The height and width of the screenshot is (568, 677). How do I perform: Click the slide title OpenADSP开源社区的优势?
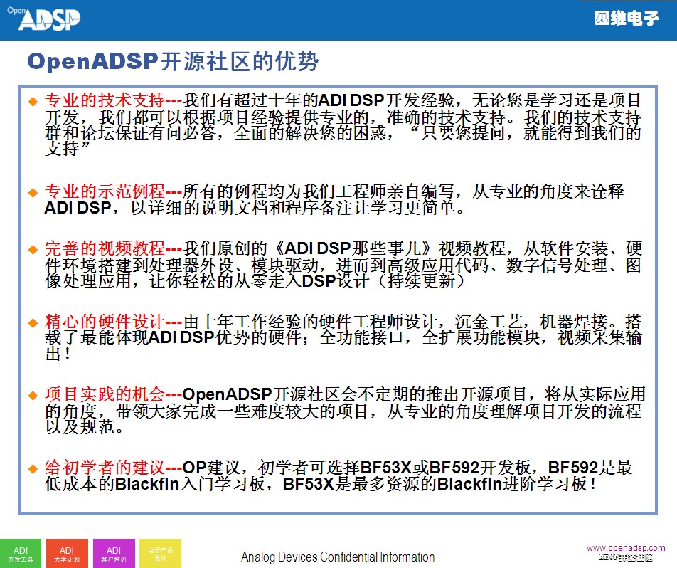point(173,61)
